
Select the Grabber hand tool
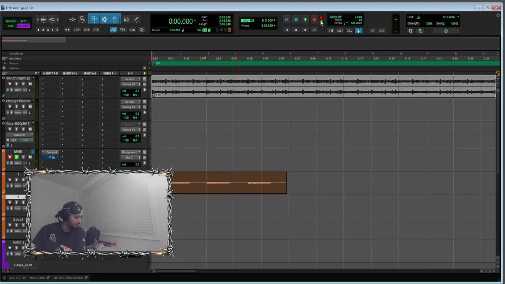tap(114, 19)
